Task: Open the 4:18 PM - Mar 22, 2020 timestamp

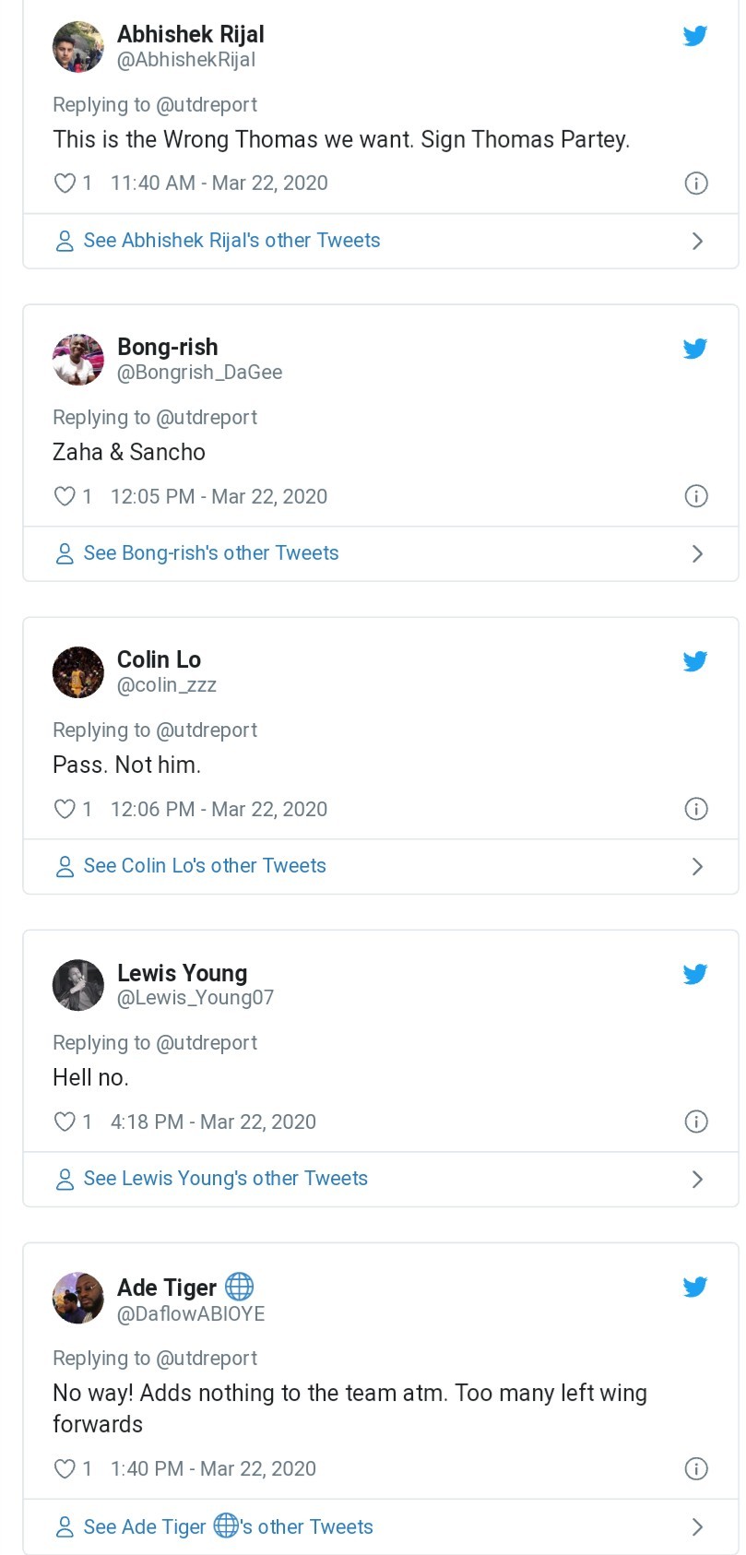Action: coord(213,1122)
